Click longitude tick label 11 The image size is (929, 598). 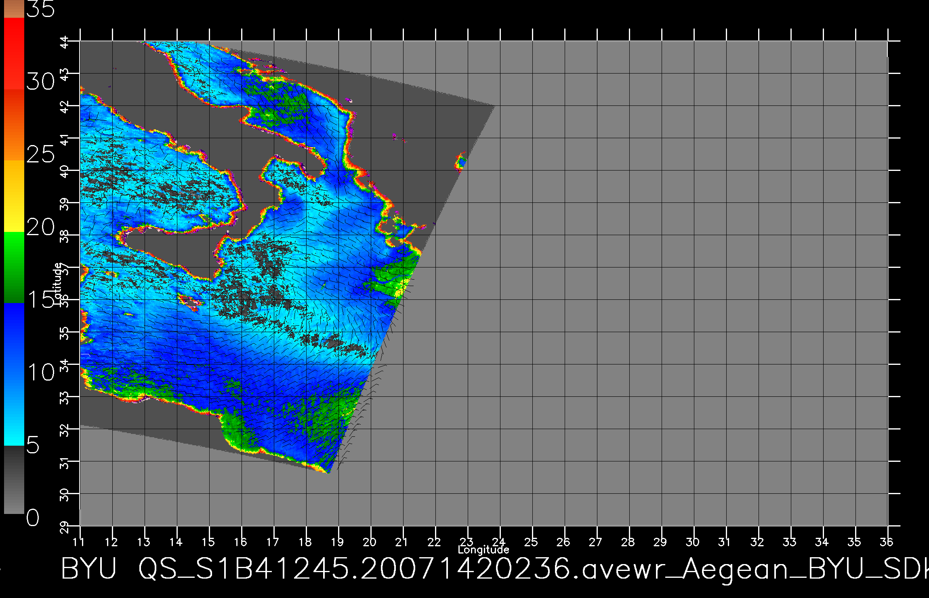coord(79,542)
